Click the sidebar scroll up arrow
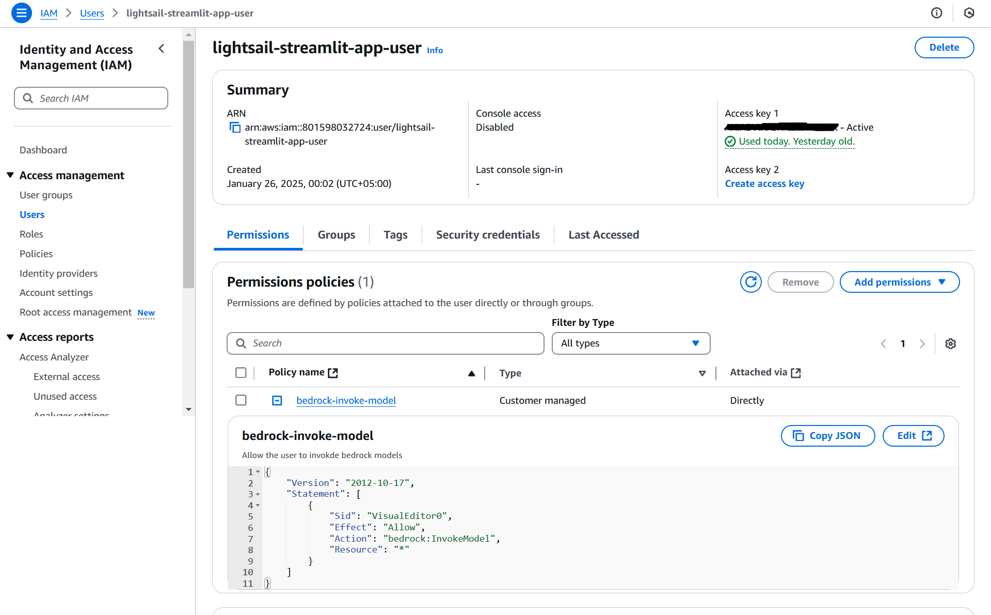 pos(188,35)
